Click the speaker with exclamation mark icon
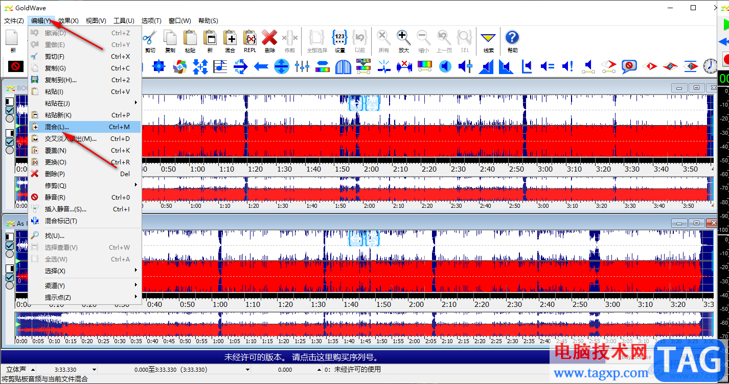 click(567, 66)
